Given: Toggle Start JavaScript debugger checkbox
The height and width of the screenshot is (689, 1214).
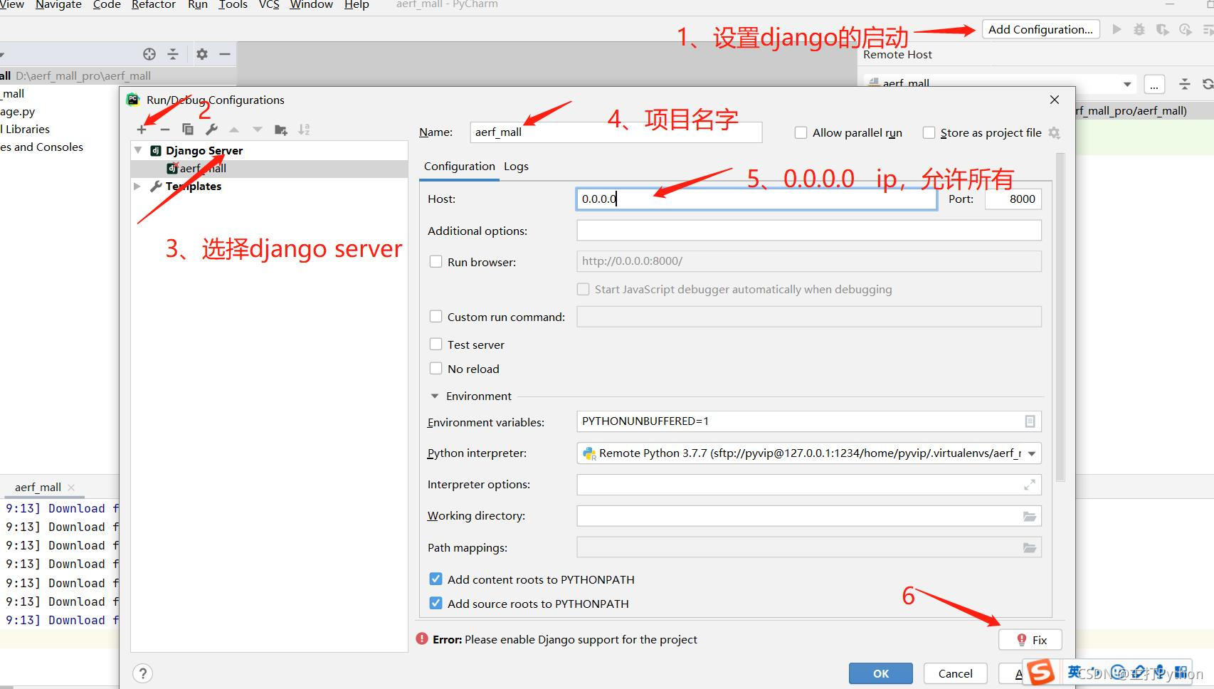Looking at the screenshot, I should (583, 289).
